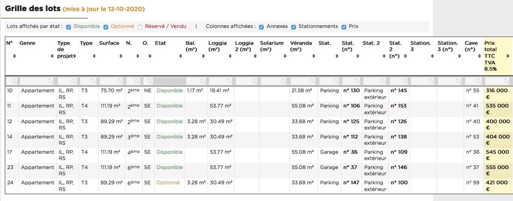Click the Genre filter search field

tap(37, 81)
